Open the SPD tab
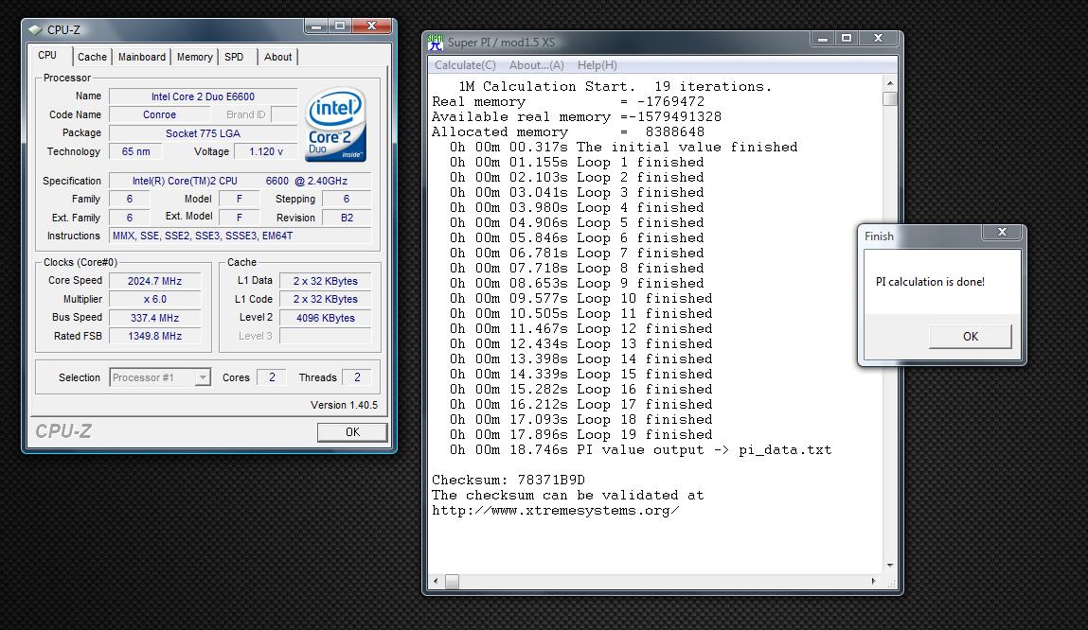The image size is (1088, 630). point(234,57)
